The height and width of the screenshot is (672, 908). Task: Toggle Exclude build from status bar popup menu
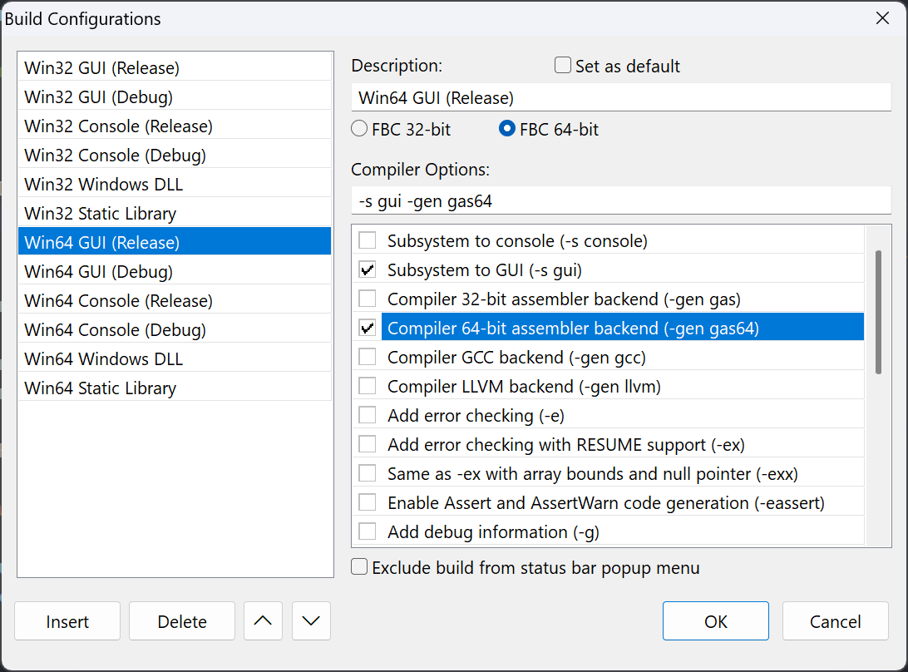pyautogui.click(x=359, y=566)
